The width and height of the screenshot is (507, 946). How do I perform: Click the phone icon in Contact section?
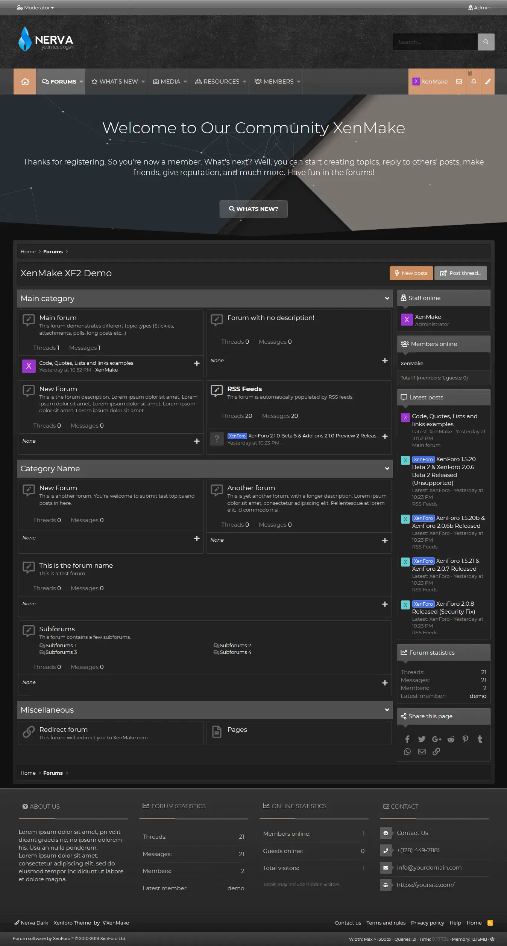tap(386, 850)
